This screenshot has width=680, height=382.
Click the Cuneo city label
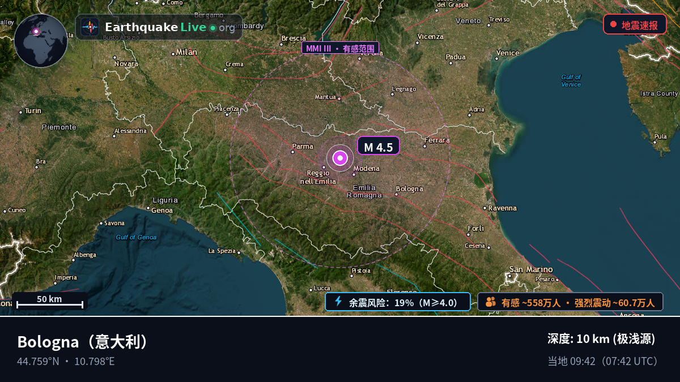click(x=17, y=210)
